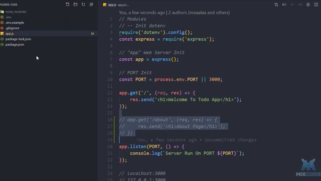321x181 pixels.
Task: Open the .gitignore file
Action: tap(12, 28)
